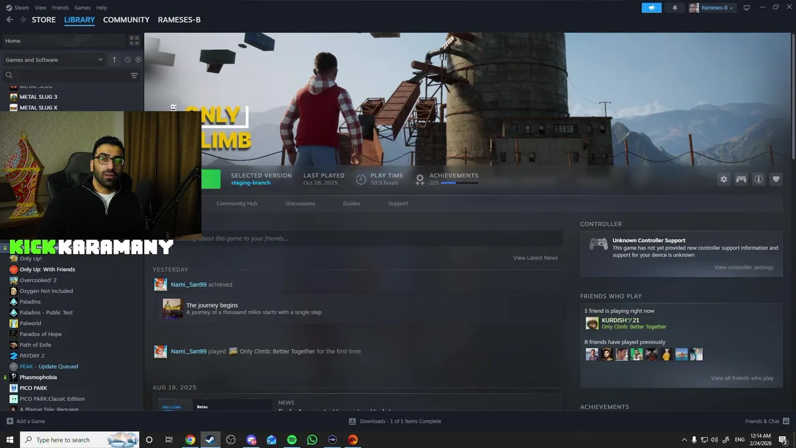Viewport: 796px width, 448px height.
Task: Select PAYDAY 2 in the library
Action: [x=32, y=355]
